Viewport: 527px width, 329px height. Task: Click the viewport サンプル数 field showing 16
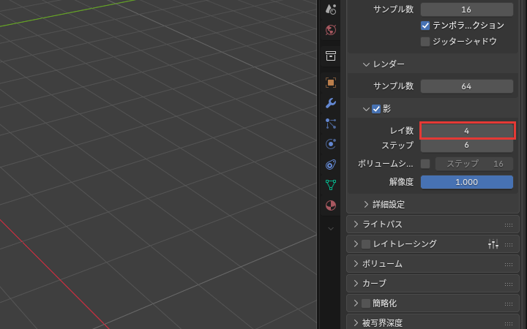coord(467,10)
